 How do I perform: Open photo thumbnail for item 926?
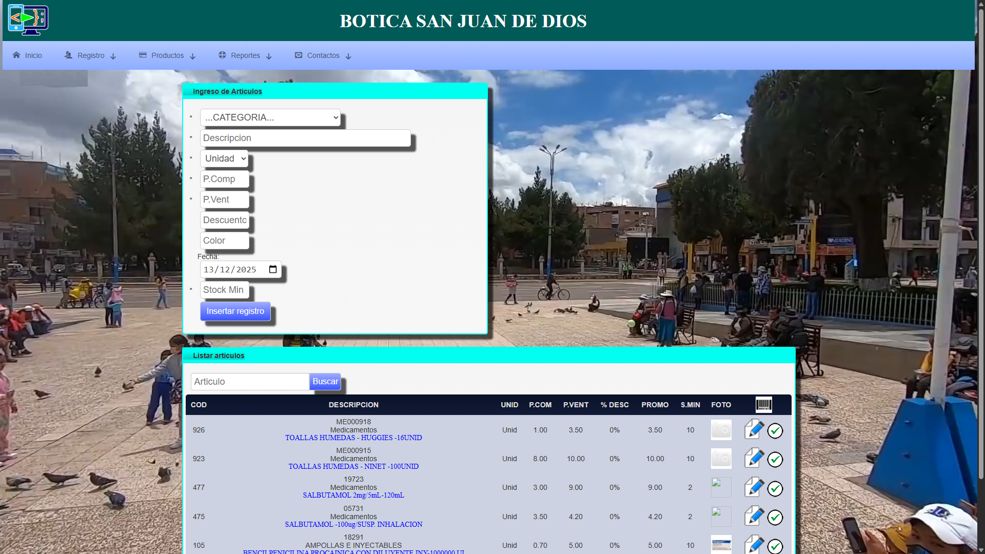coord(721,430)
